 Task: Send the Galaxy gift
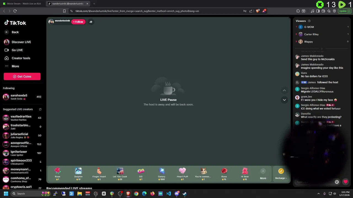[162, 174]
